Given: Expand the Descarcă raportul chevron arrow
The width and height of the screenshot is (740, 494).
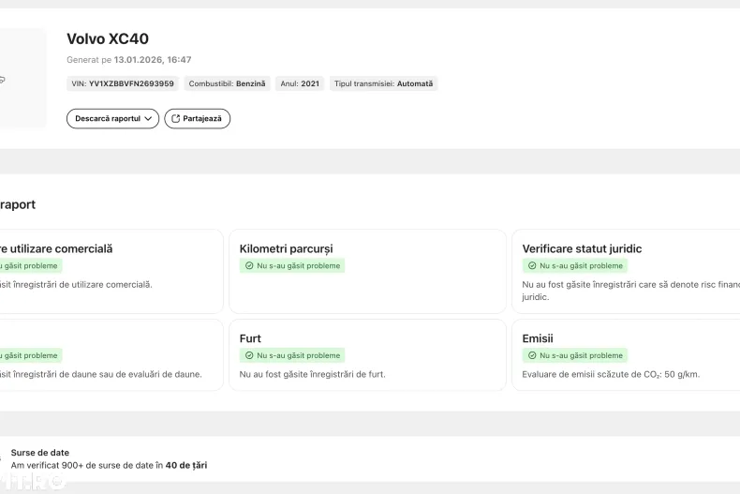Looking at the screenshot, I should coord(149,119).
